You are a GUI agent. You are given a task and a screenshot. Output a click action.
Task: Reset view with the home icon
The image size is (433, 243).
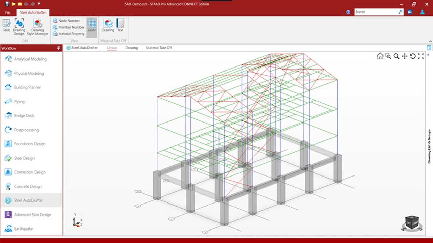point(380,56)
